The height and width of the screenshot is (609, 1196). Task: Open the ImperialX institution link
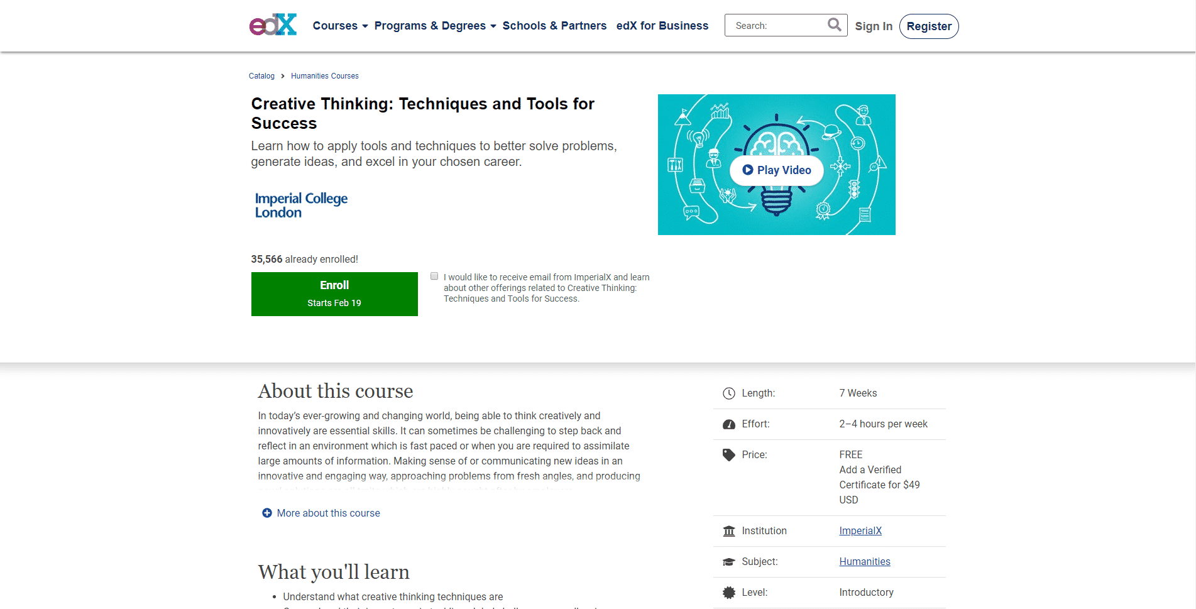[860, 531]
